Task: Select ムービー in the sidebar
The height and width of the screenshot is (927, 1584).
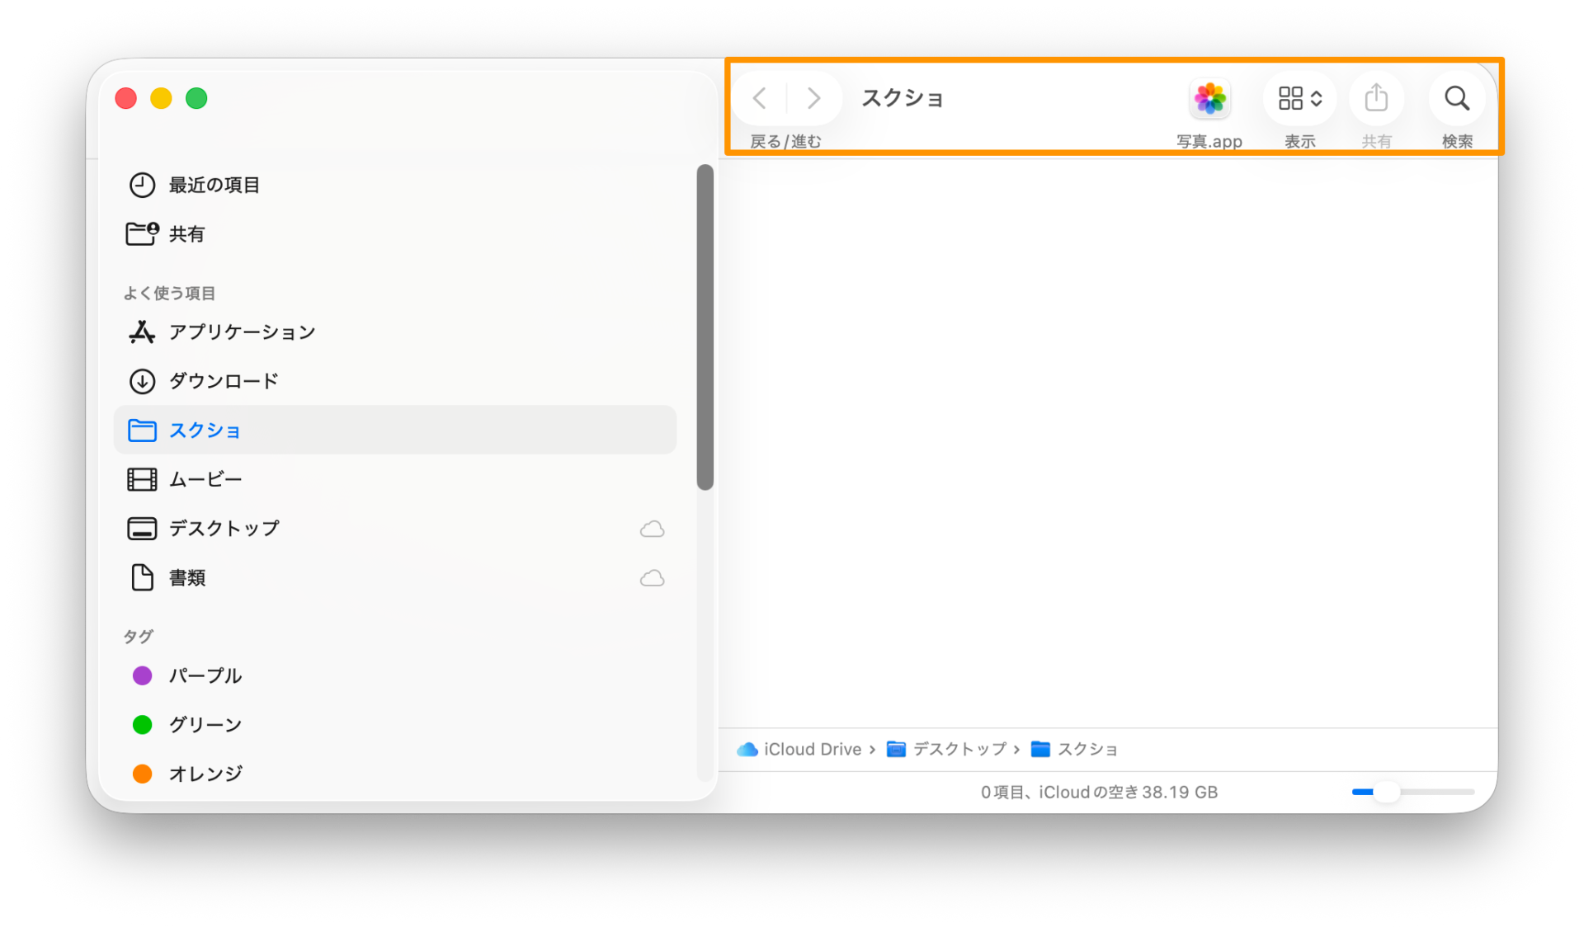Action: [205, 479]
